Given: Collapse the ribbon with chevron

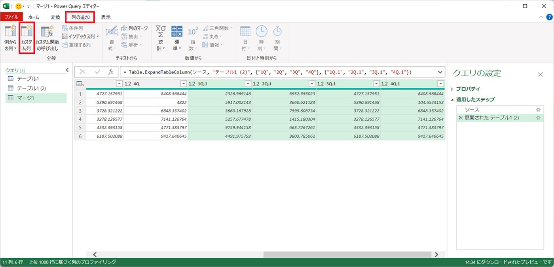Looking at the screenshot, I should click(x=541, y=17).
